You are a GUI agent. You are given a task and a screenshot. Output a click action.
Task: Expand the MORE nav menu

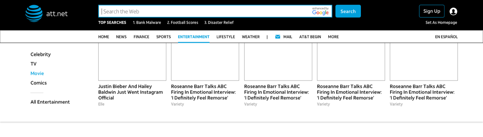(333, 37)
